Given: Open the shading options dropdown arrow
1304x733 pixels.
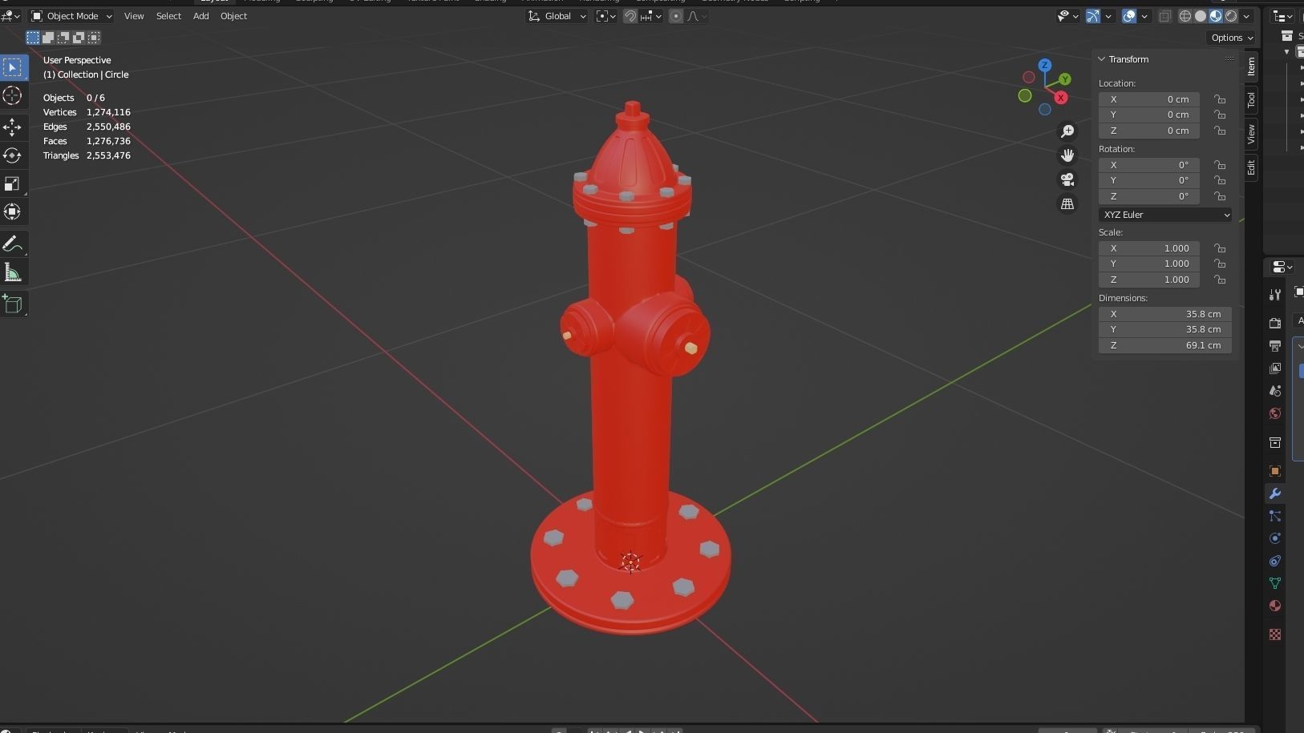Looking at the screenshot, I should pos(1246,16).
